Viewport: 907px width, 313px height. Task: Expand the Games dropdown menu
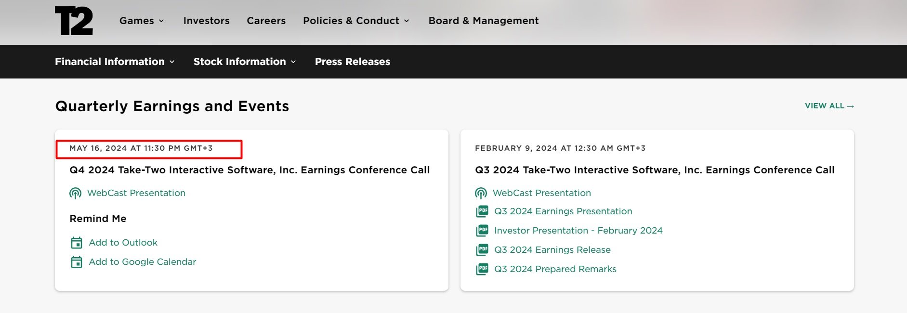pyautogui.click(x=142, y=21)
